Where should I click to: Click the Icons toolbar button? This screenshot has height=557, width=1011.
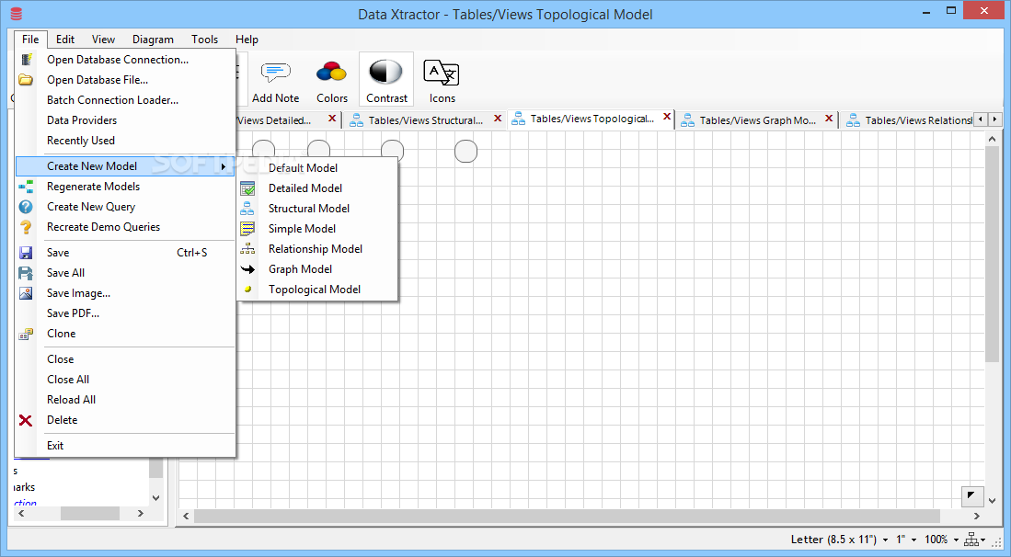(x=442, y=81)
